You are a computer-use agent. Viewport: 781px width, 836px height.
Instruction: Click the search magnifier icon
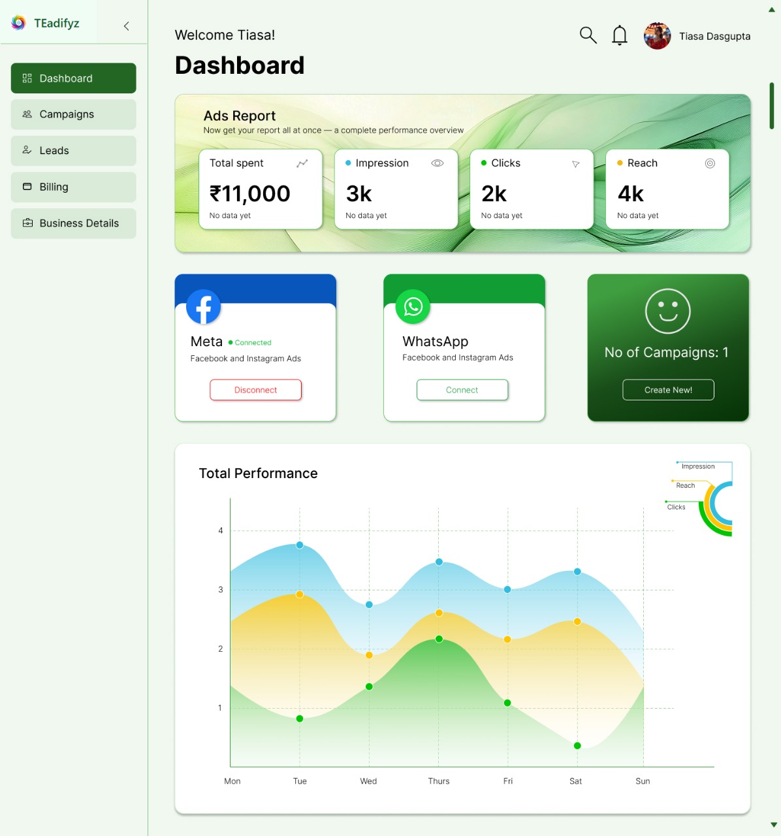coord(588,35)
